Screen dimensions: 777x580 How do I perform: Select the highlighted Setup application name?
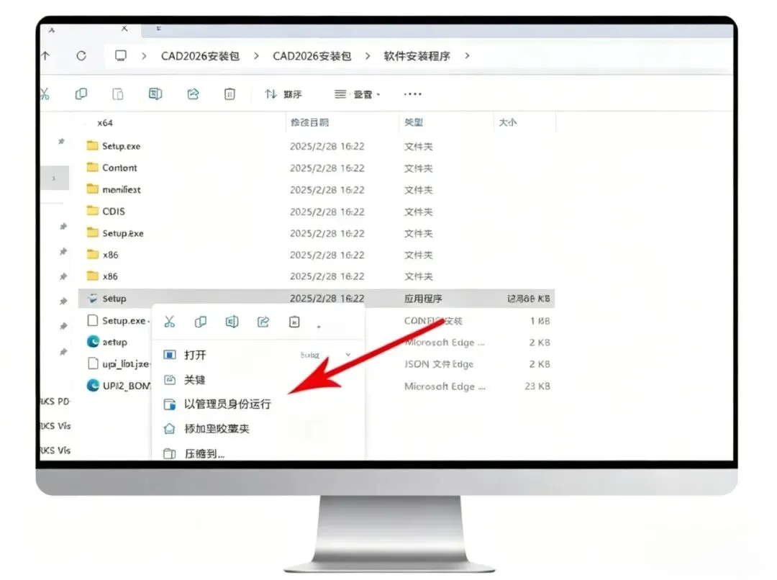coord(114,299)
